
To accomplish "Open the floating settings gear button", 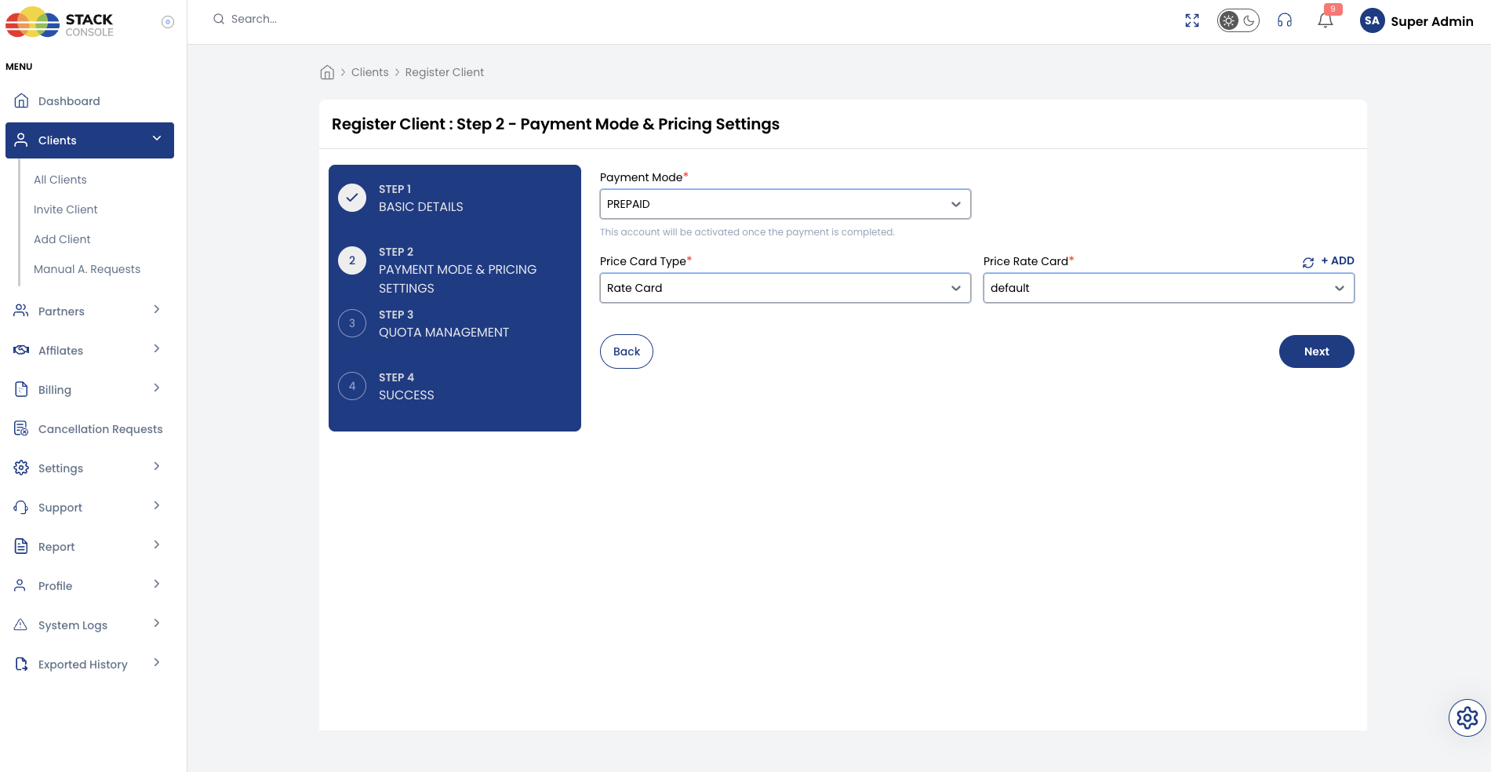I will (x=1467, y=718).
